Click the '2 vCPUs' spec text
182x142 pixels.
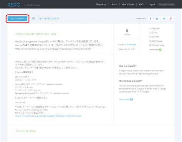[153, 33]
